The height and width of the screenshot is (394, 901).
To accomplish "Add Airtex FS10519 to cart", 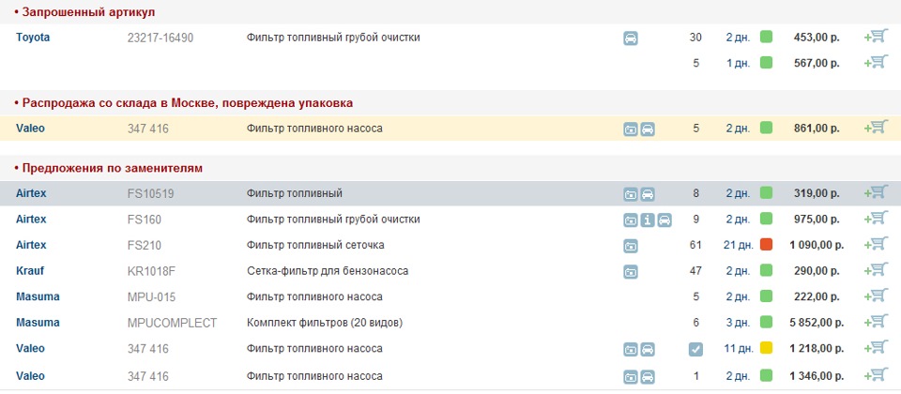I will point(877,193).
